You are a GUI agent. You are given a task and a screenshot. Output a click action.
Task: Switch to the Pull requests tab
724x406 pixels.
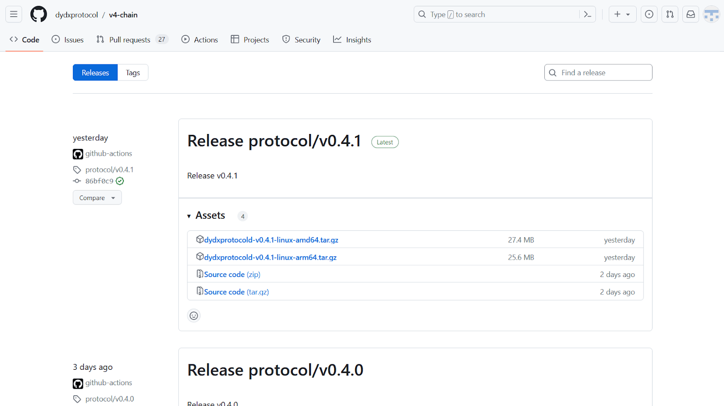[x=132, y=40]
